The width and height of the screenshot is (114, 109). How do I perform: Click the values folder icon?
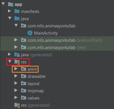tap(24, 98)
